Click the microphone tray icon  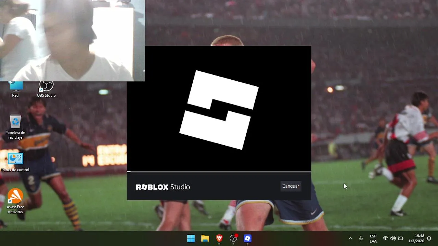(361, 238)
